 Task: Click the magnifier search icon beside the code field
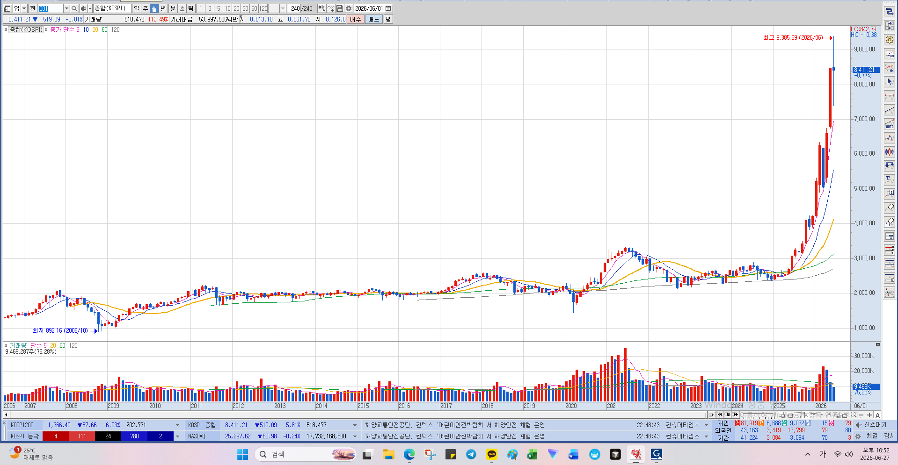(74, 8)
